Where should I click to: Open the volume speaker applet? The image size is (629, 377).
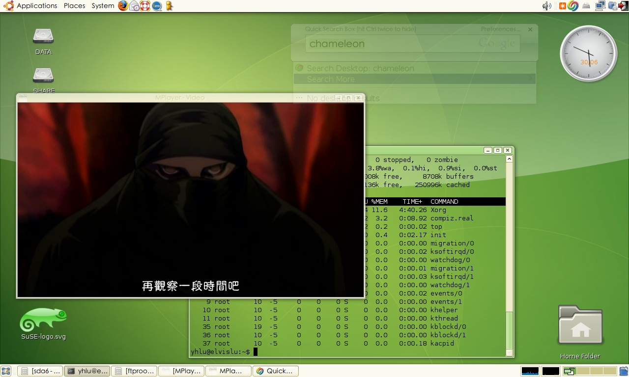pyautogui.click(x=546, y=6)
